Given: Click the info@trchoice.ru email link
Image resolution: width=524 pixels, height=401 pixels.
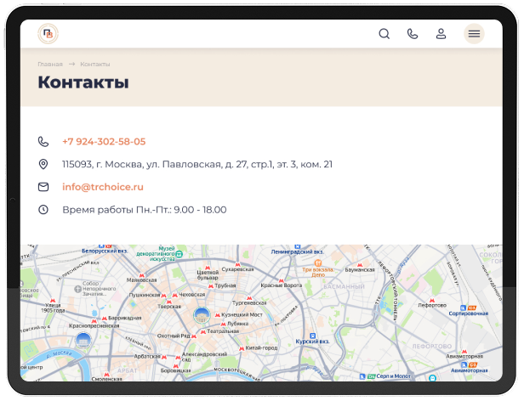Looking at the screenshot, I should [x=103, y=187].
